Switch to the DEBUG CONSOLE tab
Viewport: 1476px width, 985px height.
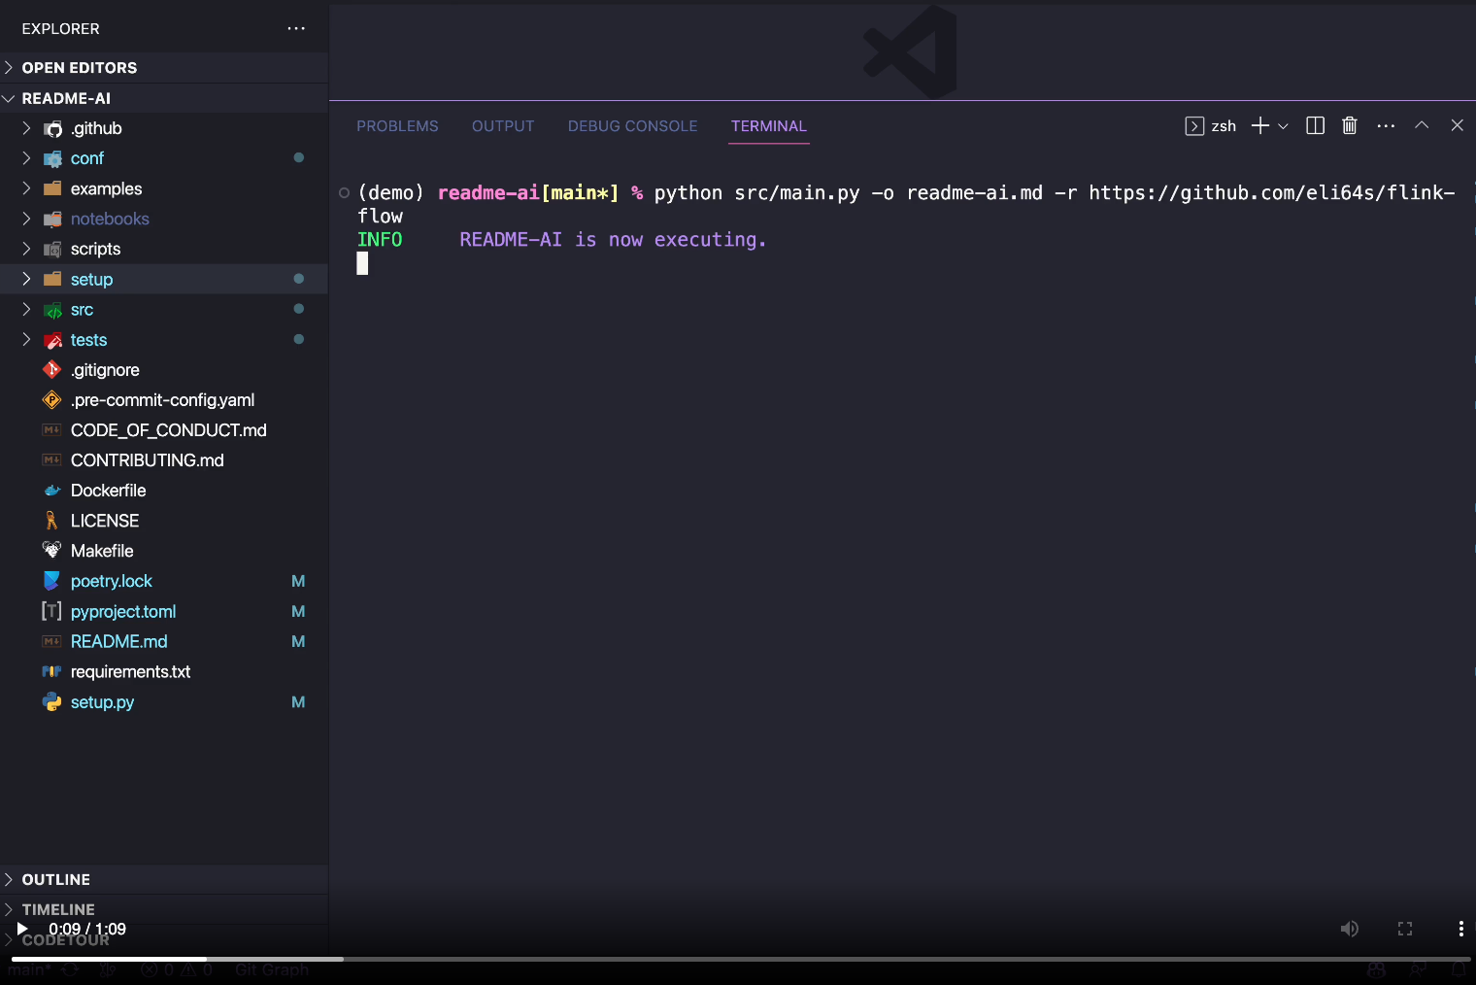632,126
